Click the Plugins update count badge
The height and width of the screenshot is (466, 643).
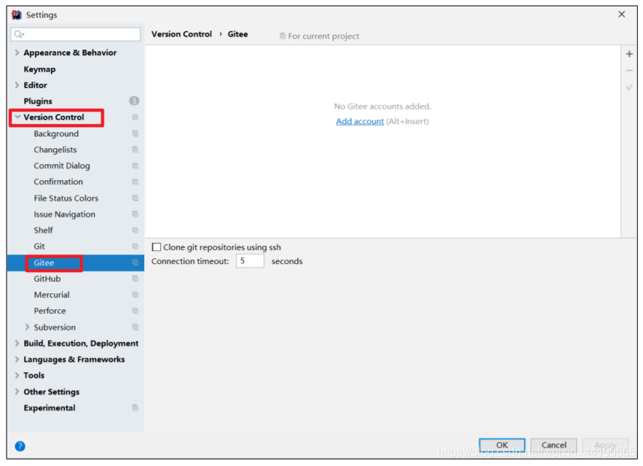(134, 101)
